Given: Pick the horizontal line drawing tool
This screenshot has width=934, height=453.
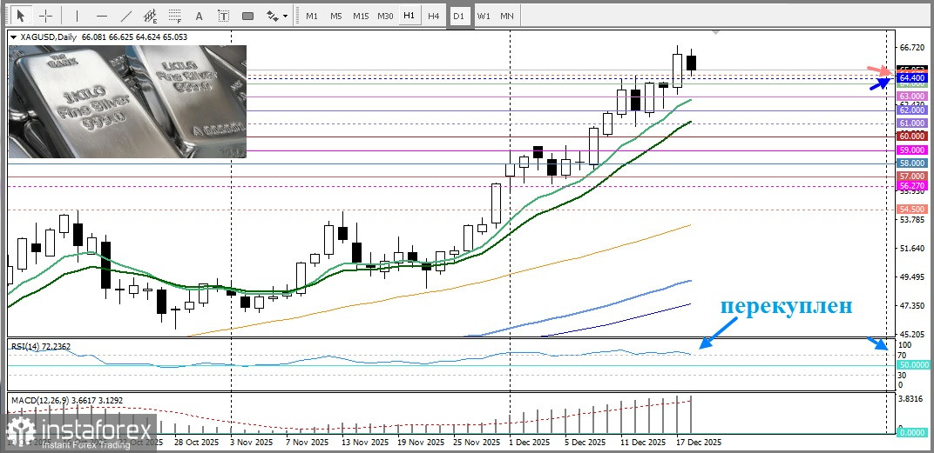Looking at the screenshot, I should (101, 16).
